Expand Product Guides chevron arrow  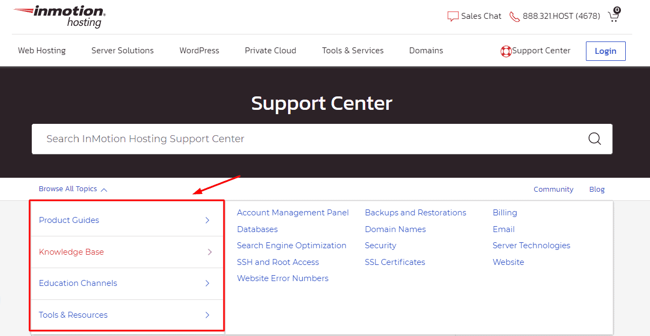(x=207, y=220)
